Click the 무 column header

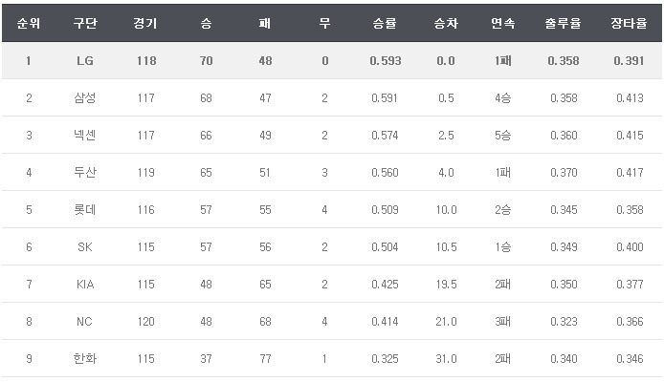point(324,23)
